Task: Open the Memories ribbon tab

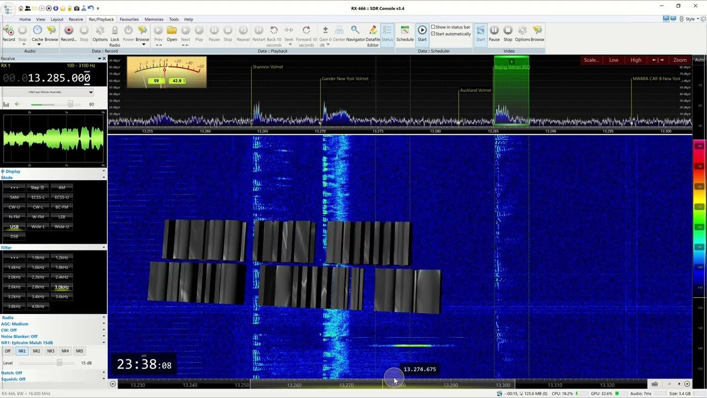Action: 154,19
